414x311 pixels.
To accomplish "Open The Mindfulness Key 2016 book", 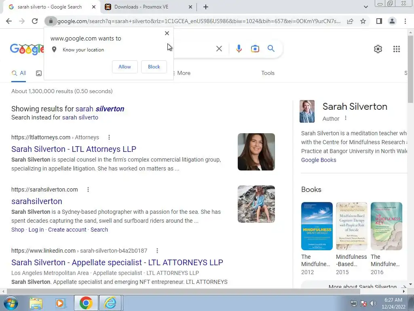I will [x=386, y=226].
